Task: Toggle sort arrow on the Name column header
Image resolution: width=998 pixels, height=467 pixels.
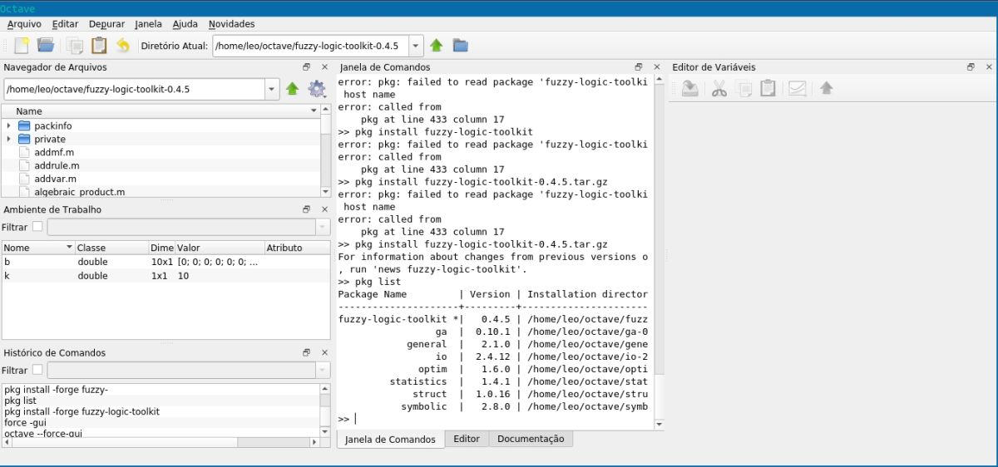Action: point(314,111)
